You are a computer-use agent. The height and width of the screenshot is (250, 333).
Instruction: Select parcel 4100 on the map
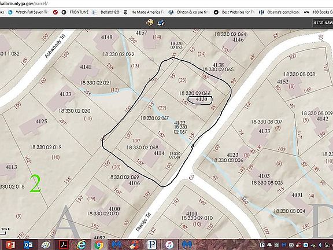(114, 208)
